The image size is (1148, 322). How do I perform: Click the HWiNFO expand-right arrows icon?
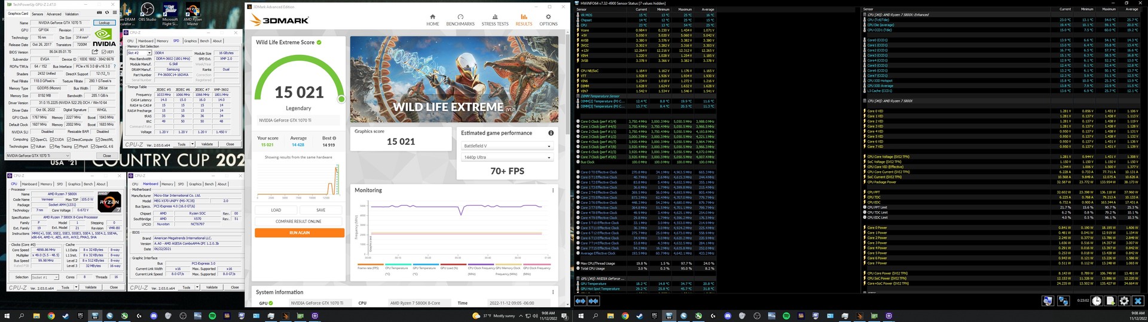(x=593, y=301)
